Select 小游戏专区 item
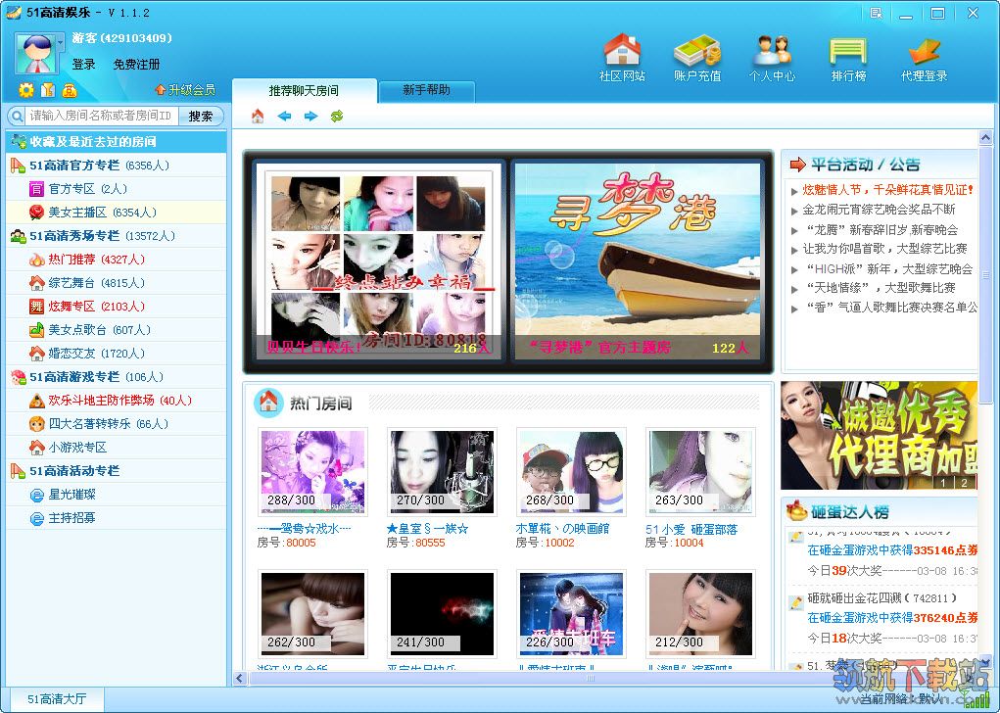This screenshot has width=1000, height=713. pyautogui.click(x=116, y=447)
